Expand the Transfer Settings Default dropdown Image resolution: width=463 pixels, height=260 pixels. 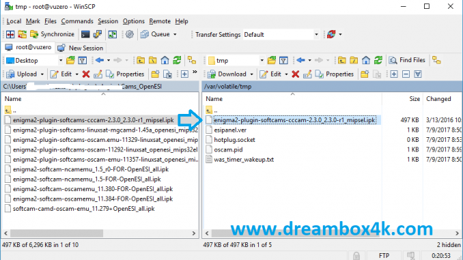click(316, 35)
